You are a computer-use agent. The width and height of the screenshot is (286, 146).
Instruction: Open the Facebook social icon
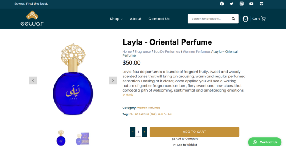(x=222, y=4)
